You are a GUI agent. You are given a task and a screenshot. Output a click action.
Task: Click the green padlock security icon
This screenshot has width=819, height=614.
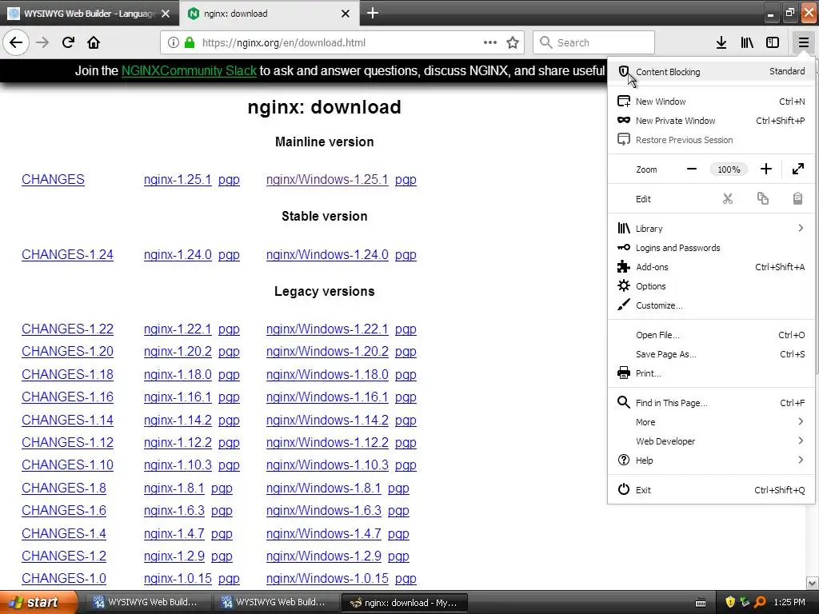(189, 42)
